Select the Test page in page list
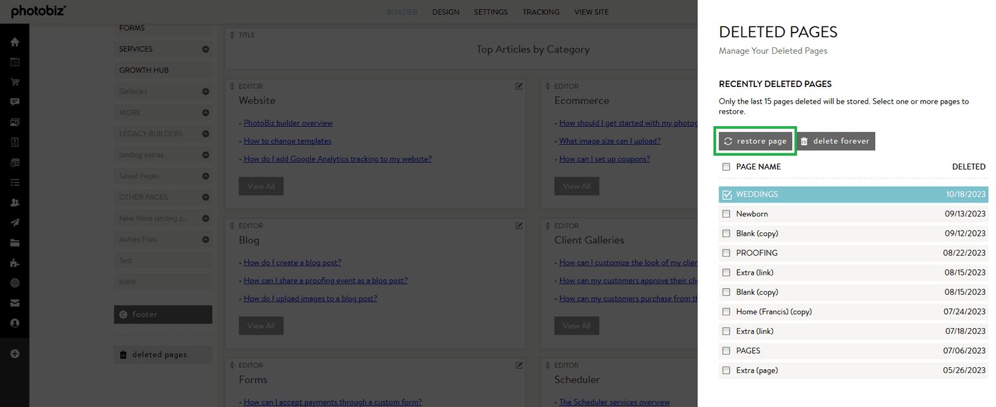The image size is (996, 407). coord(163,261)
